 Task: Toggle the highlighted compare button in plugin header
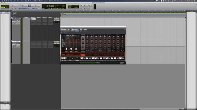click(77, 31)
